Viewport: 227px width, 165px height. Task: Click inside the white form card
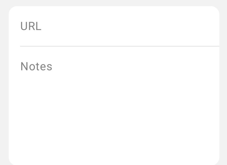(x=113, y=127)
